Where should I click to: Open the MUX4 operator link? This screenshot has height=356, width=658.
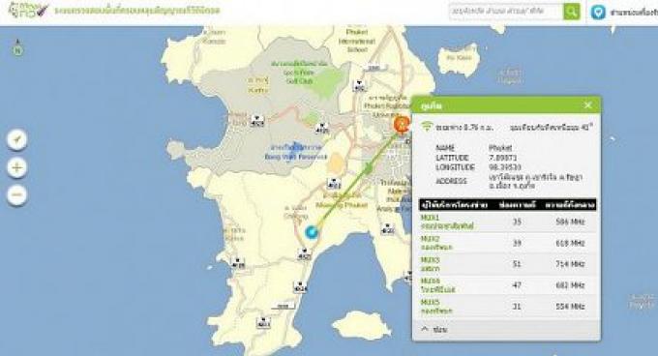coord(437,285)
